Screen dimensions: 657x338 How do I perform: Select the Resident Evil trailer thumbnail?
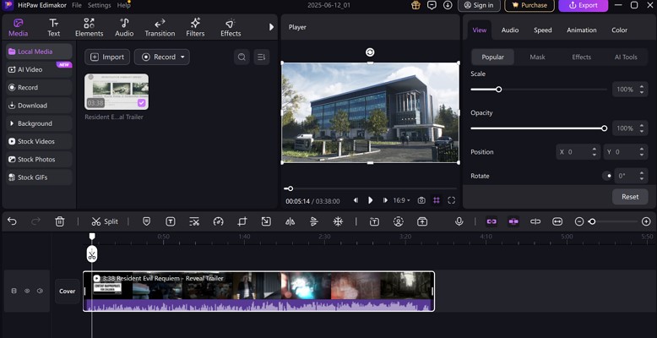(x=117, y=92)
